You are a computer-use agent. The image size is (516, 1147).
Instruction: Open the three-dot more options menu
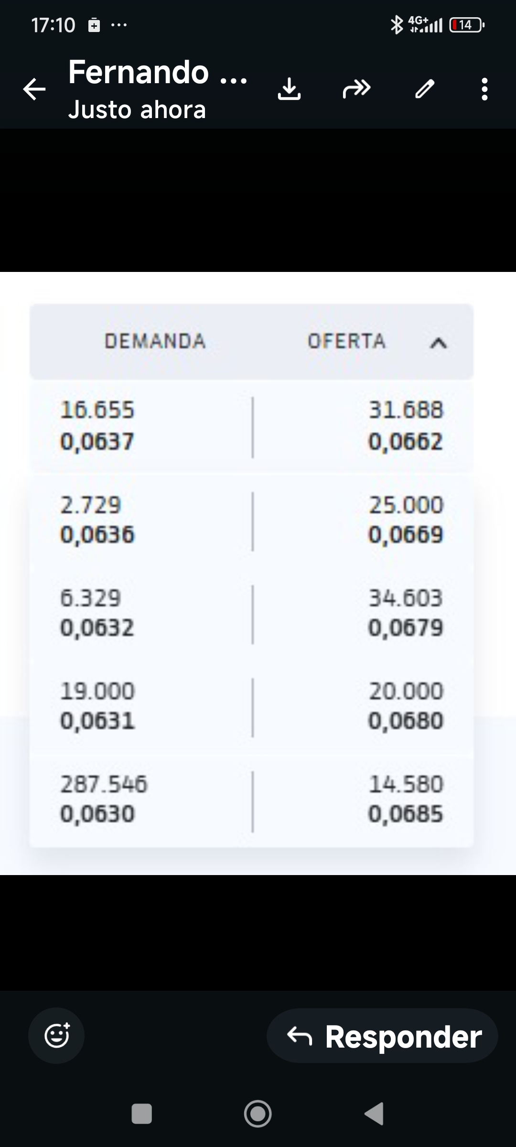(484, 89)
